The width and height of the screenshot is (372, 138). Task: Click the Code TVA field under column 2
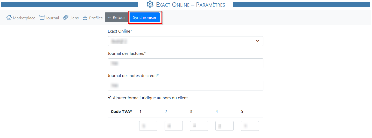tap(174, 126)
